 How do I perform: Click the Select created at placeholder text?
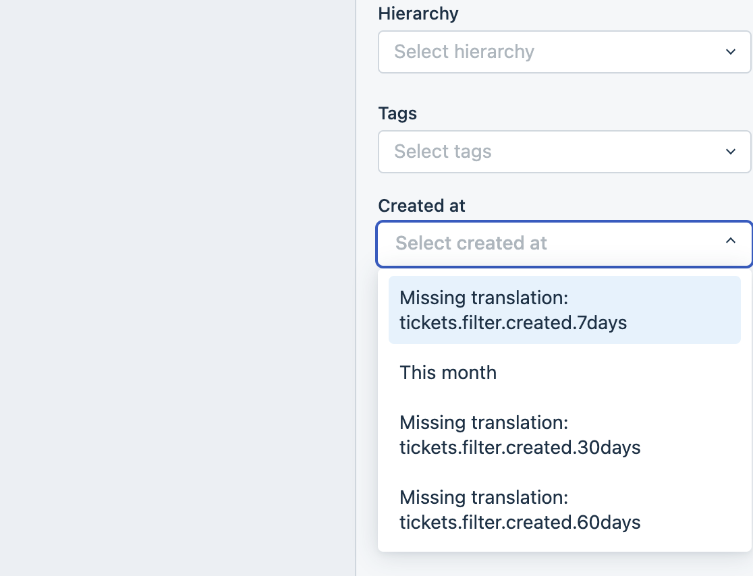click(471, 243)
